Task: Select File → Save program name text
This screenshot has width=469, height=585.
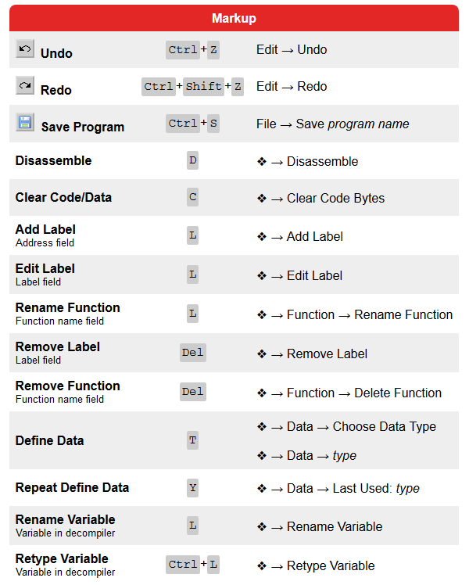Action: 332,124
